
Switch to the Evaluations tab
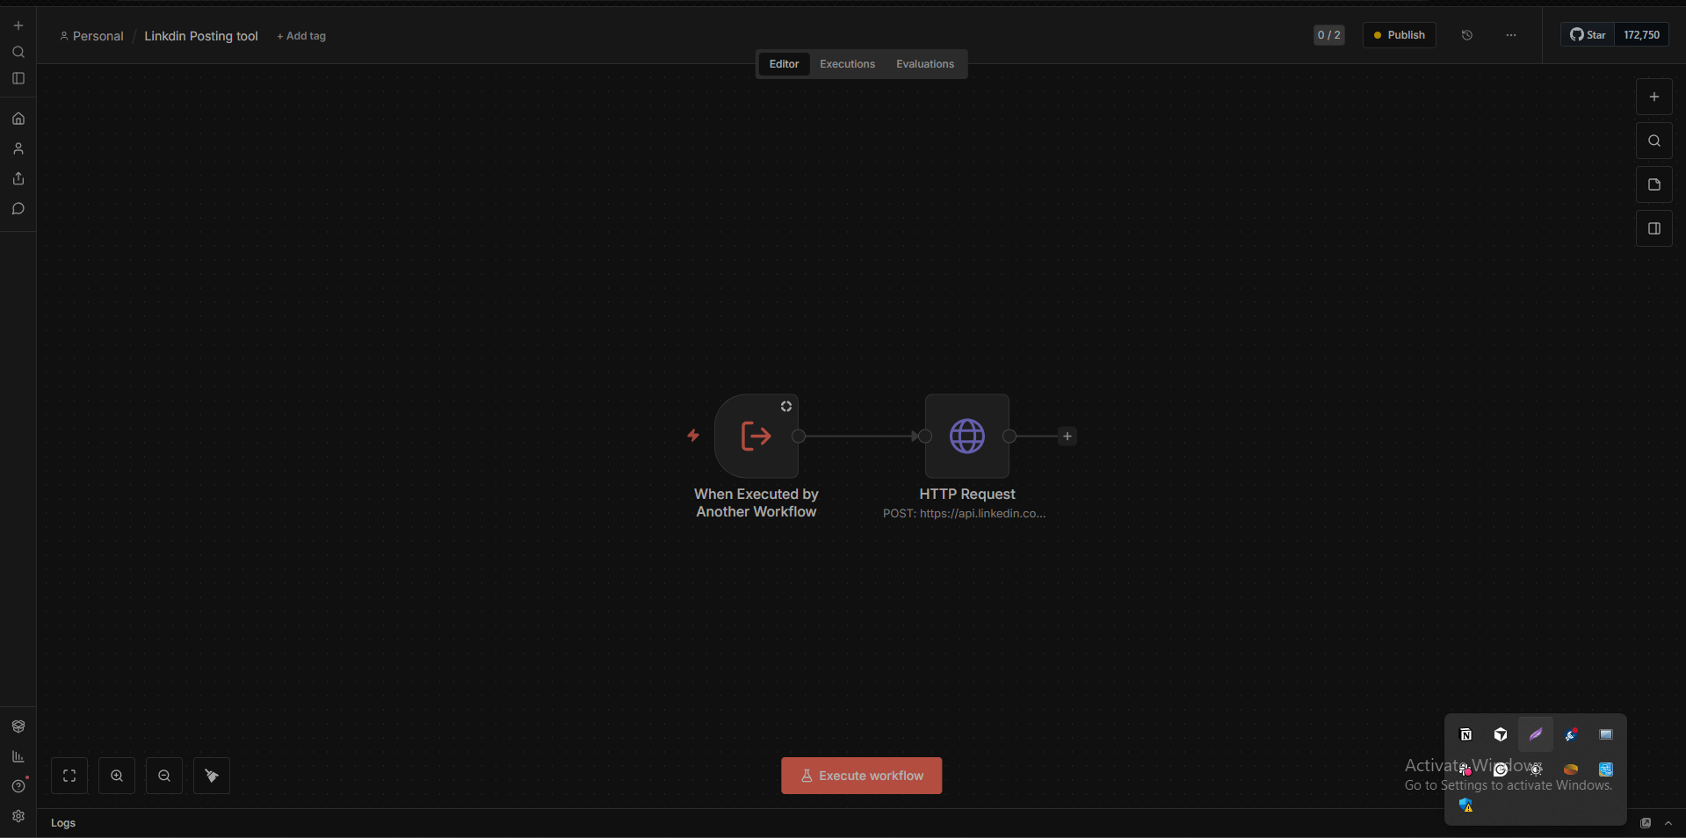pyautogui.click(x=924, y=64)
